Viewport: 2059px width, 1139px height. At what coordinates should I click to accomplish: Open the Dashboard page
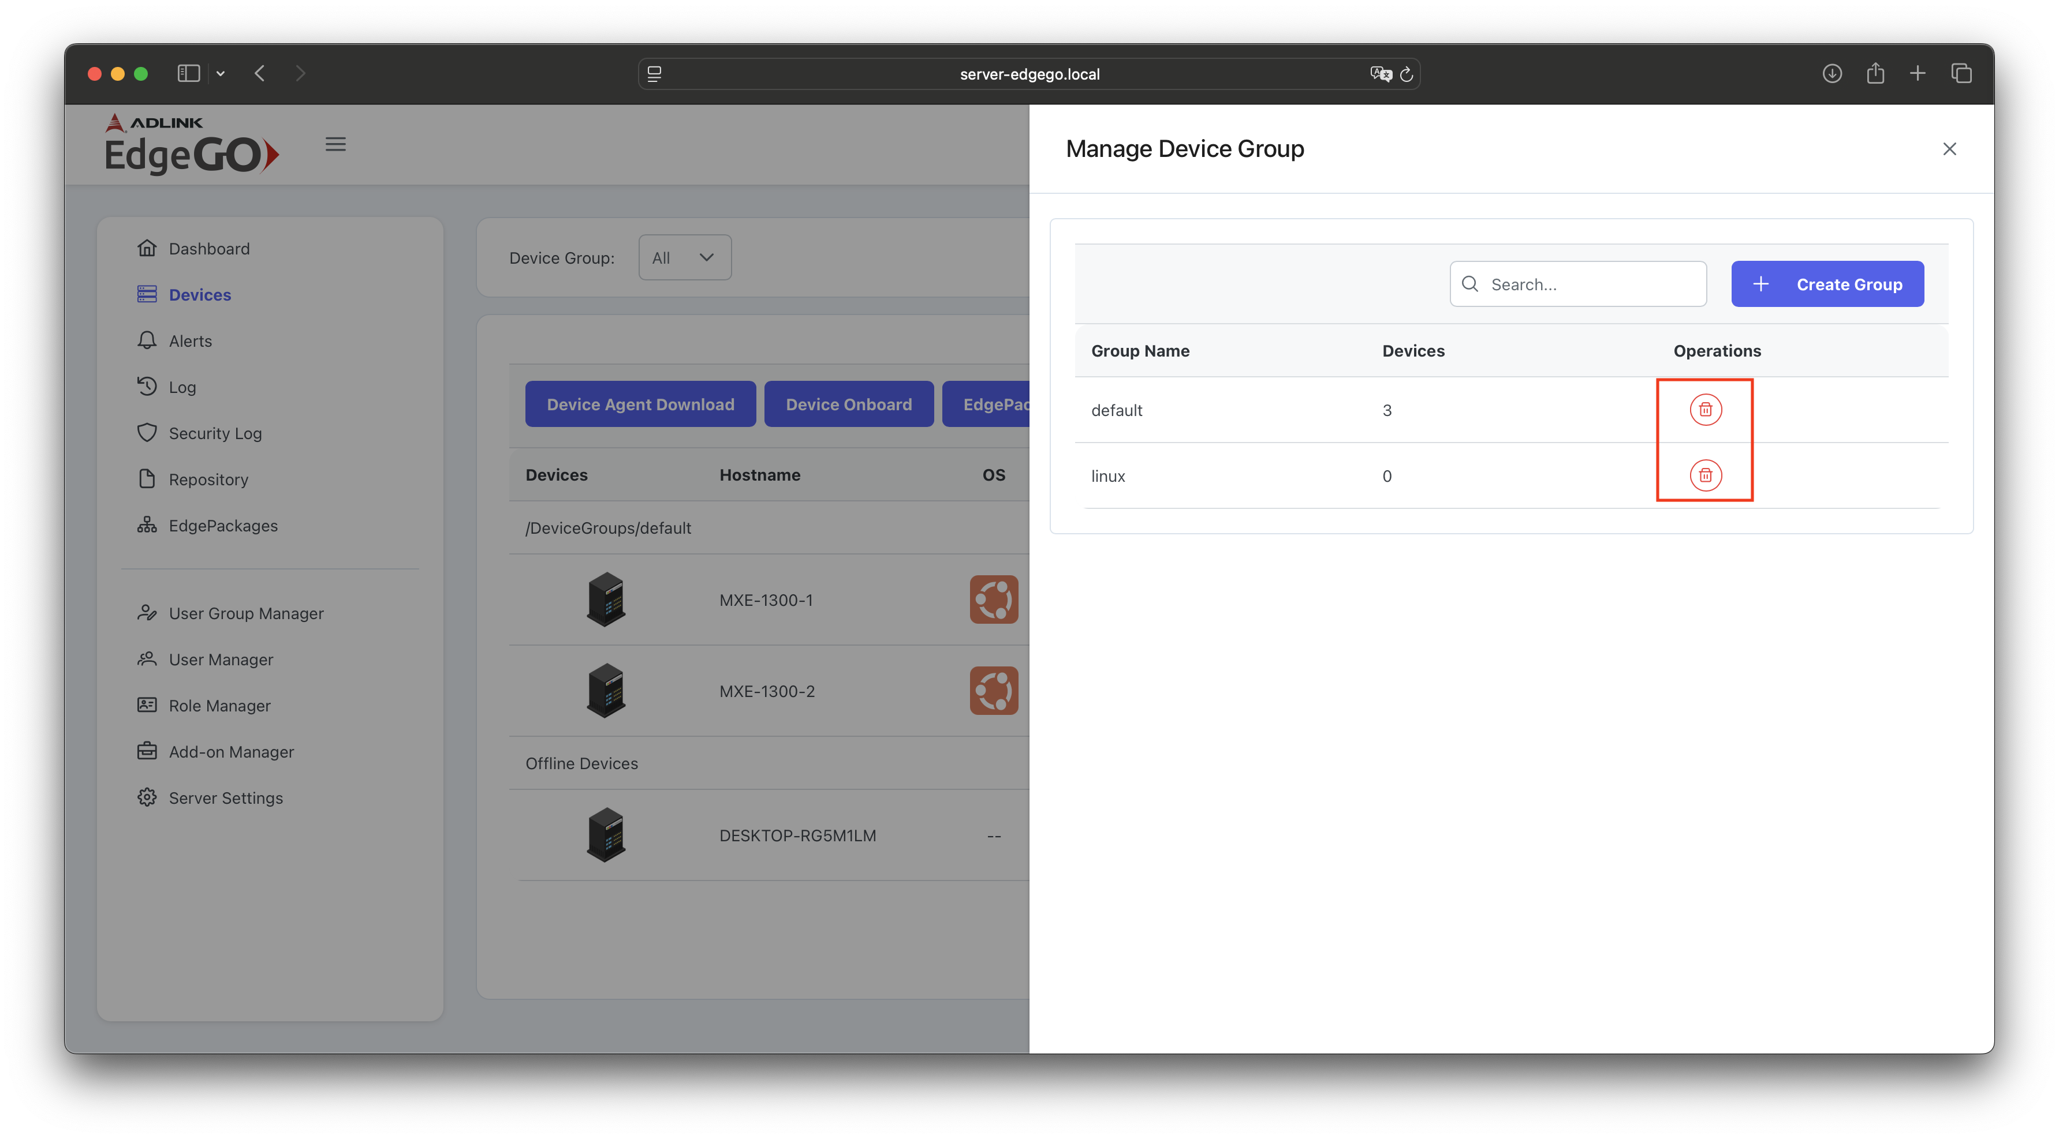[x=208, y=249]
